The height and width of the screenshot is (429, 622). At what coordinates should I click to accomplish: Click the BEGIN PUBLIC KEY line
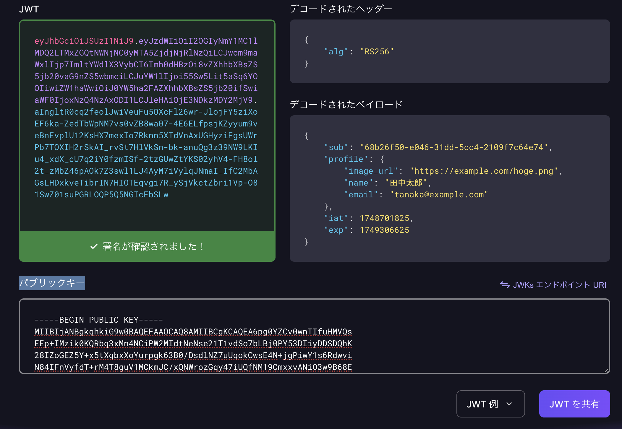[99, 320]
